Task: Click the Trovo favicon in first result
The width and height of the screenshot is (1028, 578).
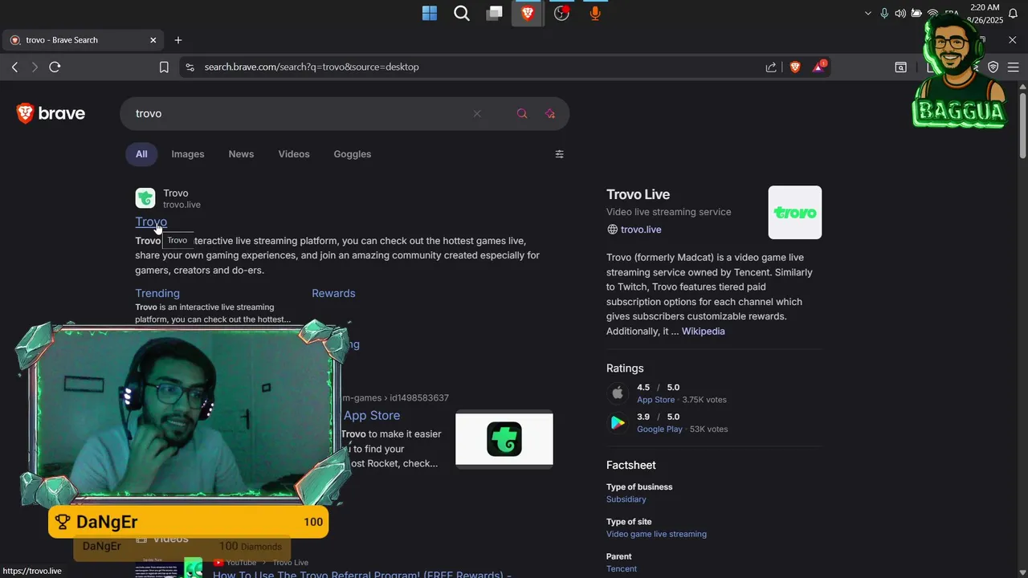Action: coord(145,197)
